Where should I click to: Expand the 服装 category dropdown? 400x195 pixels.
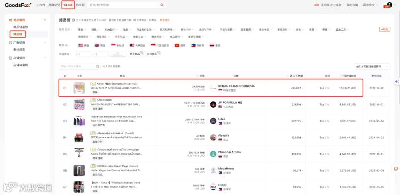pyautogui.click(x=82, y=30)
